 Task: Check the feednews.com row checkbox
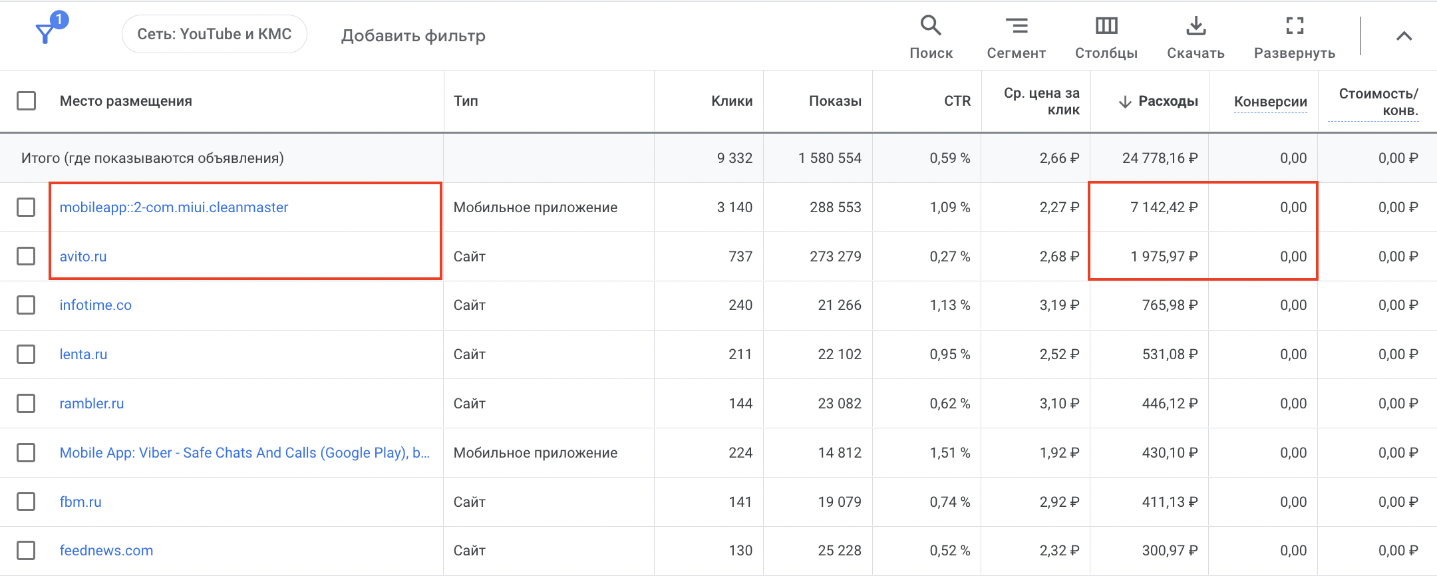[x=26, y=551]
